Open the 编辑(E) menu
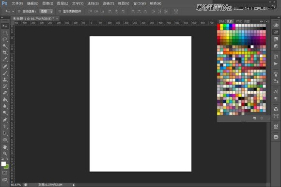This screenshot has width=281, height=187. (x=32, y=3)
